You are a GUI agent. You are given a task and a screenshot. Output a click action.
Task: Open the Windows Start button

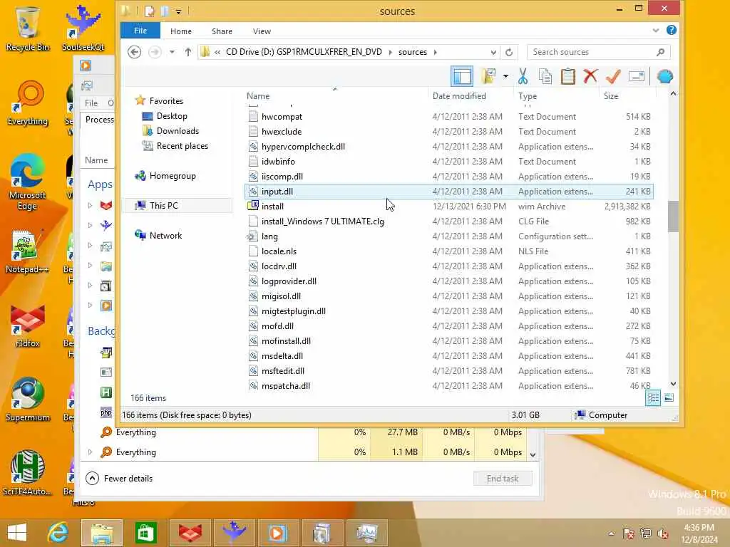pos(17,533)
